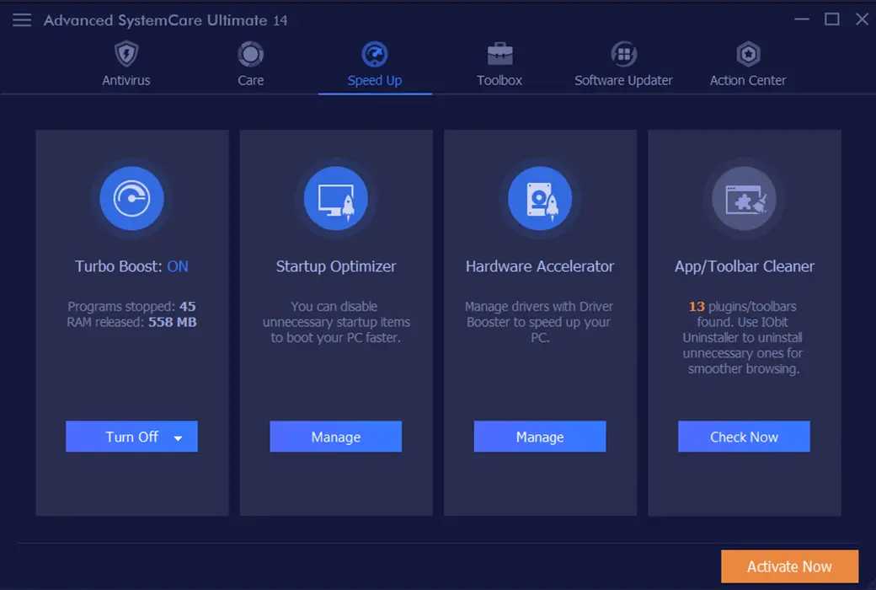Click the orange Activate Now button
Image resolution: width=876 pixels, height=590 pixels.
(789, 566)
